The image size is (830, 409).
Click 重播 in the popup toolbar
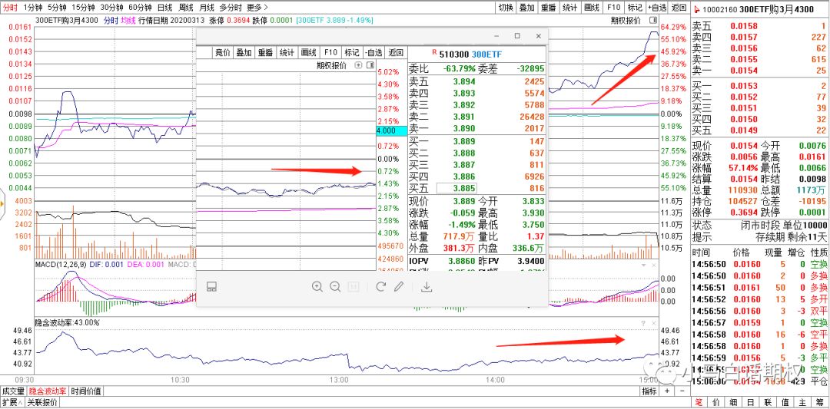(266, 52)
